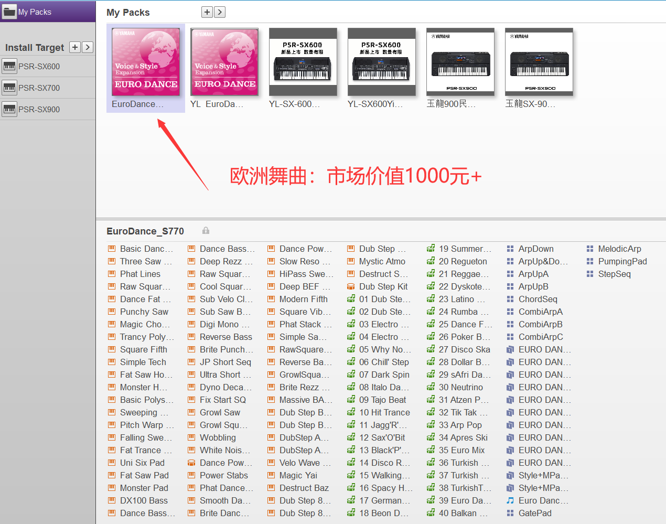The image size is (666, 524).
Task: Select the Modern Fifth voice
Action: click(304, 299)
